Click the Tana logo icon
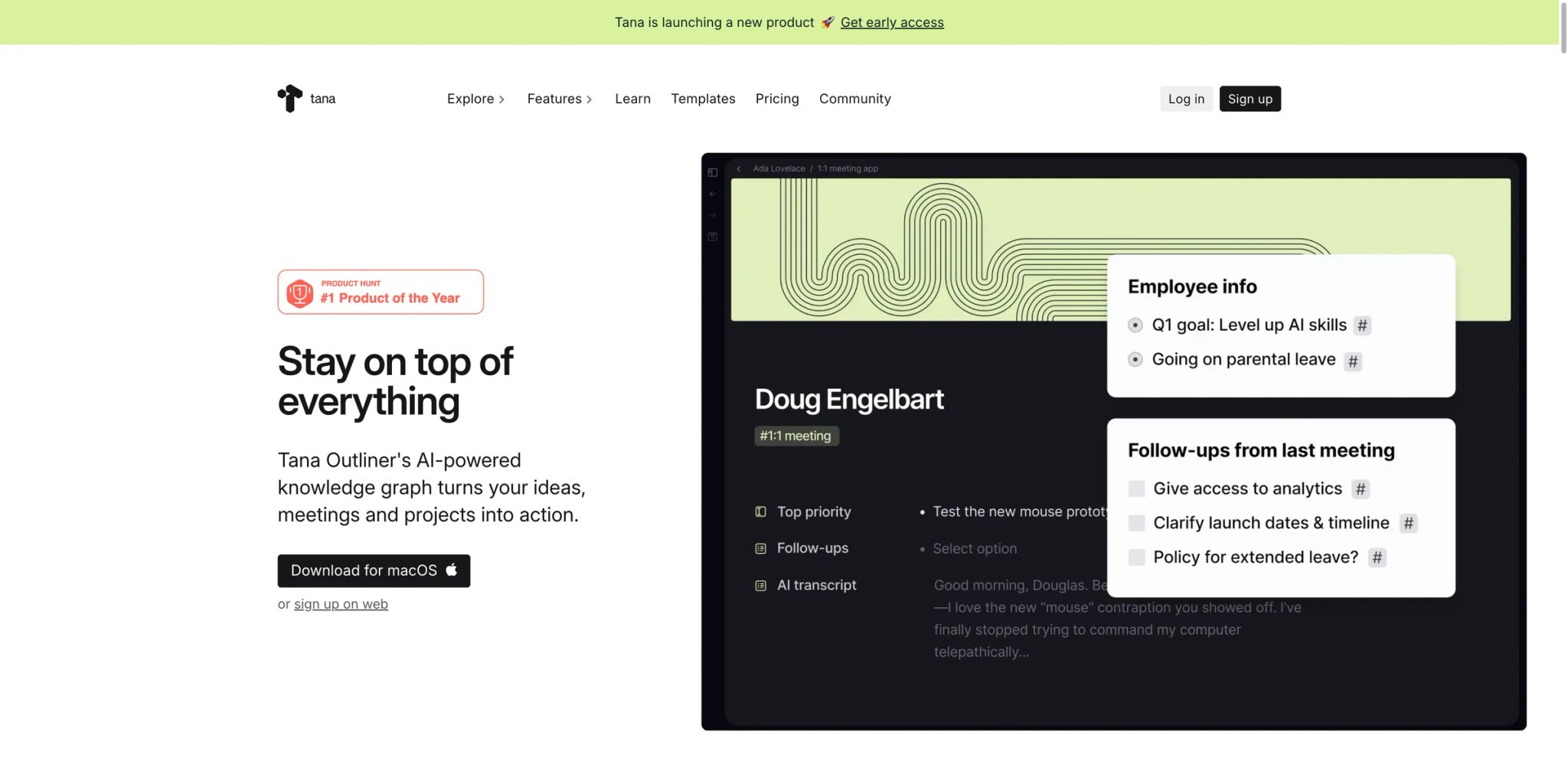This screenshot has height=768, width=1568. point(290,98)
